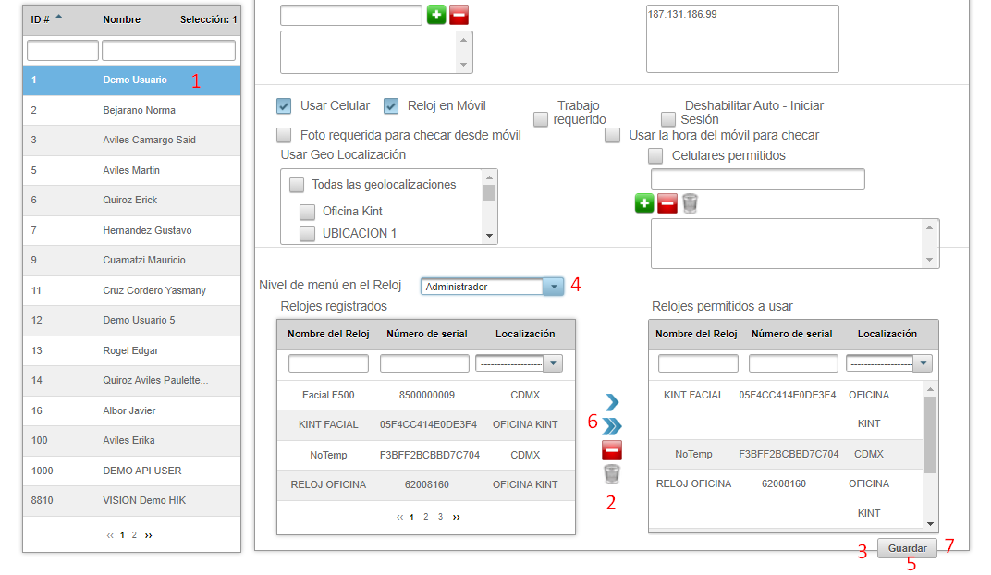Click the double arrow to add all clocks
The width and height of the screenshot is (991, 575).
coord(611,425)
